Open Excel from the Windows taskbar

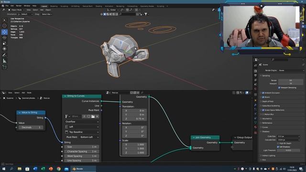(43, 169)
